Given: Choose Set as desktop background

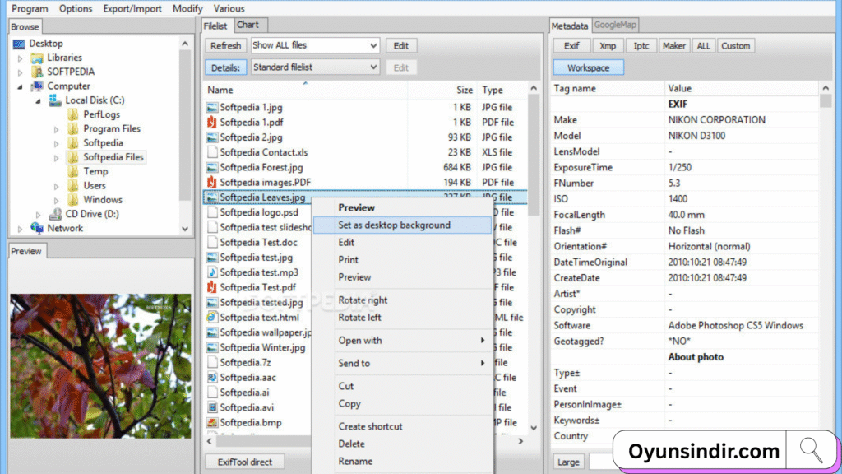Looking at the screenshot, I should (x=394, y=225).
